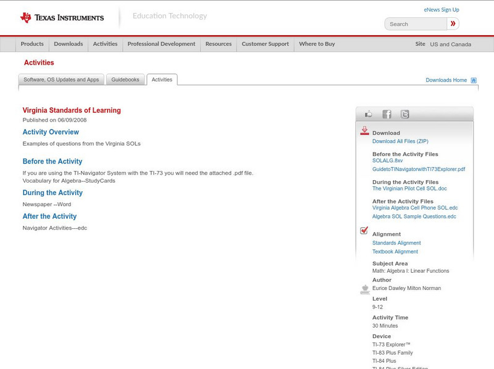Viewport: 494px width, 369px height.
Task: Click the red Alignment checkmark icon
Action: tap(364, 231)
